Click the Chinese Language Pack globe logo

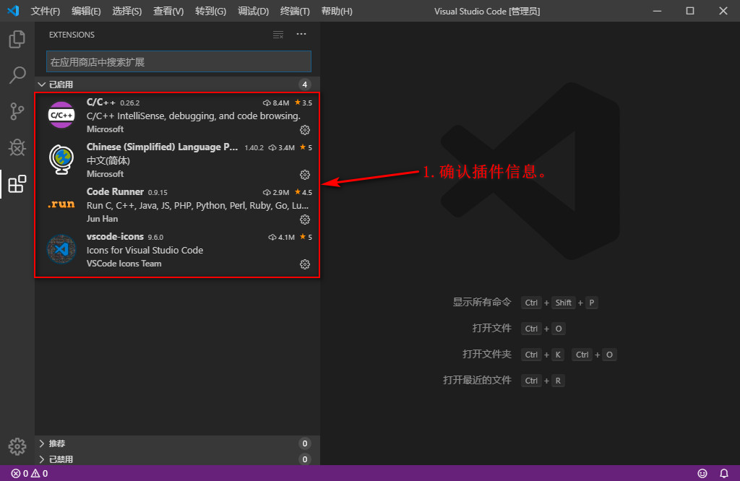tap(61, 160)
